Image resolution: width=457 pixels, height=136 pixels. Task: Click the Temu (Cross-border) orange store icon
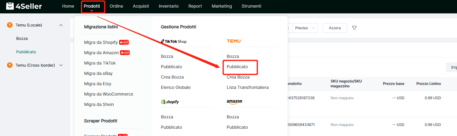(10, 65)
